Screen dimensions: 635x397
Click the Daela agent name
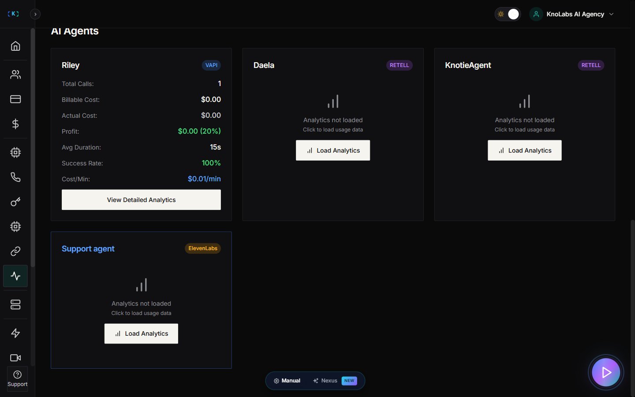tap(264, 65)
